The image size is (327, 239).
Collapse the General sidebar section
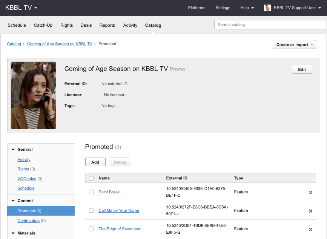tap(13, 150)
